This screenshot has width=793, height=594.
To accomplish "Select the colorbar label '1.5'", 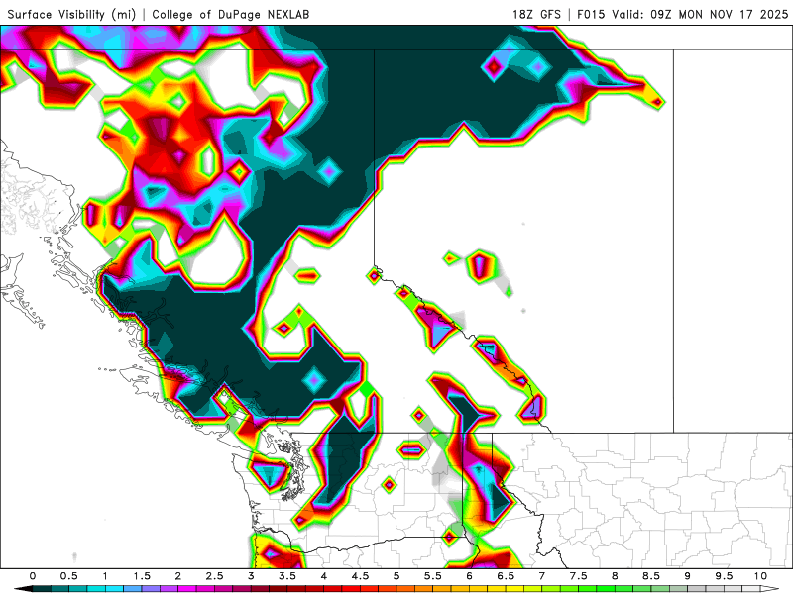I will tap(142, 576).
